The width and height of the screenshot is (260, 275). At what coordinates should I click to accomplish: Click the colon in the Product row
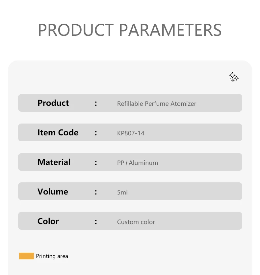96,103
